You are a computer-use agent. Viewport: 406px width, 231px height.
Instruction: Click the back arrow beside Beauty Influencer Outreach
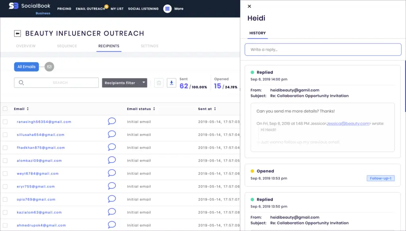pos(17,34)
